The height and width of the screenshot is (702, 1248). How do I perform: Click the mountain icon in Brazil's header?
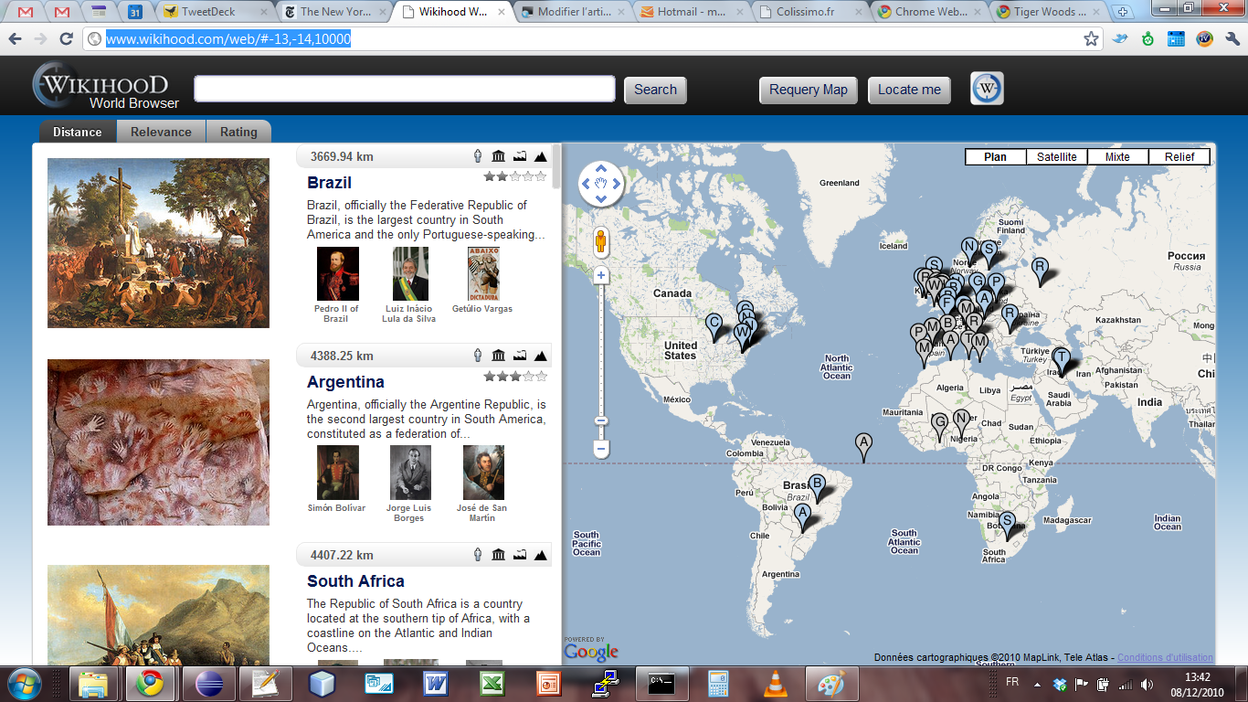[541, 156]
